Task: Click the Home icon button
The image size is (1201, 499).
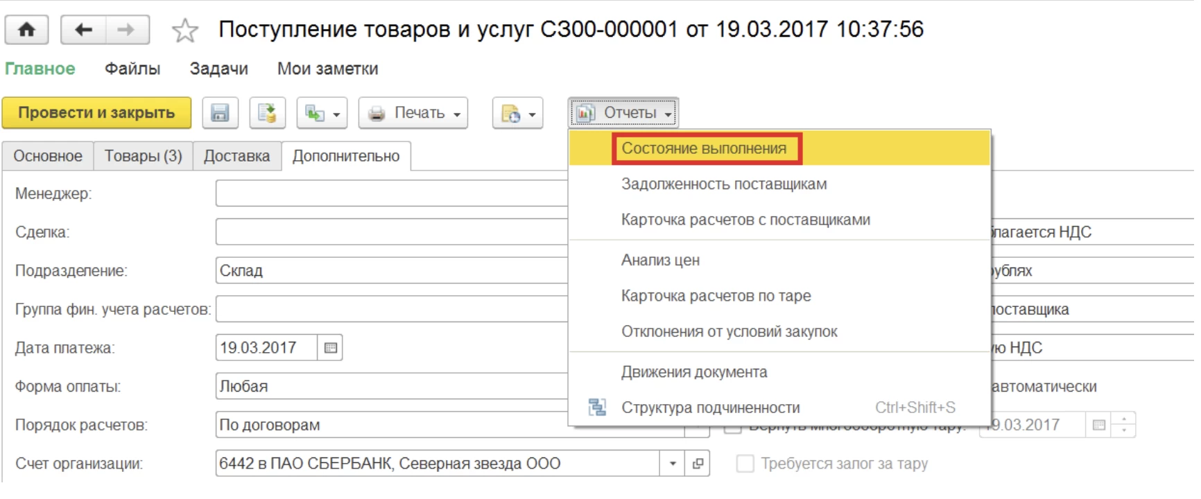Action: pos(26,30)
